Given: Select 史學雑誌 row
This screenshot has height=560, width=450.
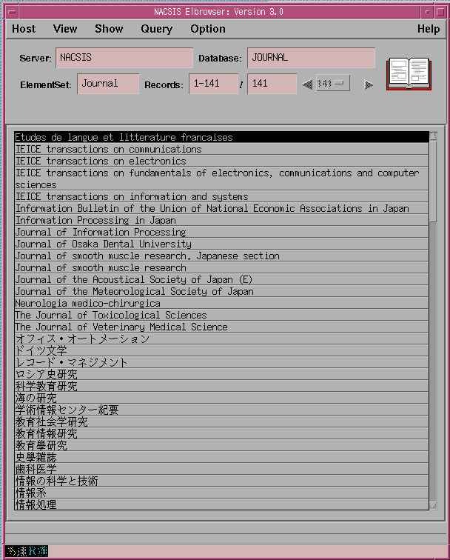Looking at the screenshot, I should tap(221, 457).
